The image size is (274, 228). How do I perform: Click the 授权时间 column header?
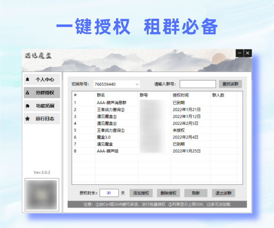(190, 95)
